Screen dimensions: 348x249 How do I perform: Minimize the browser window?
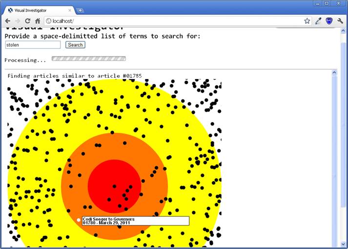tap(318, 3)
